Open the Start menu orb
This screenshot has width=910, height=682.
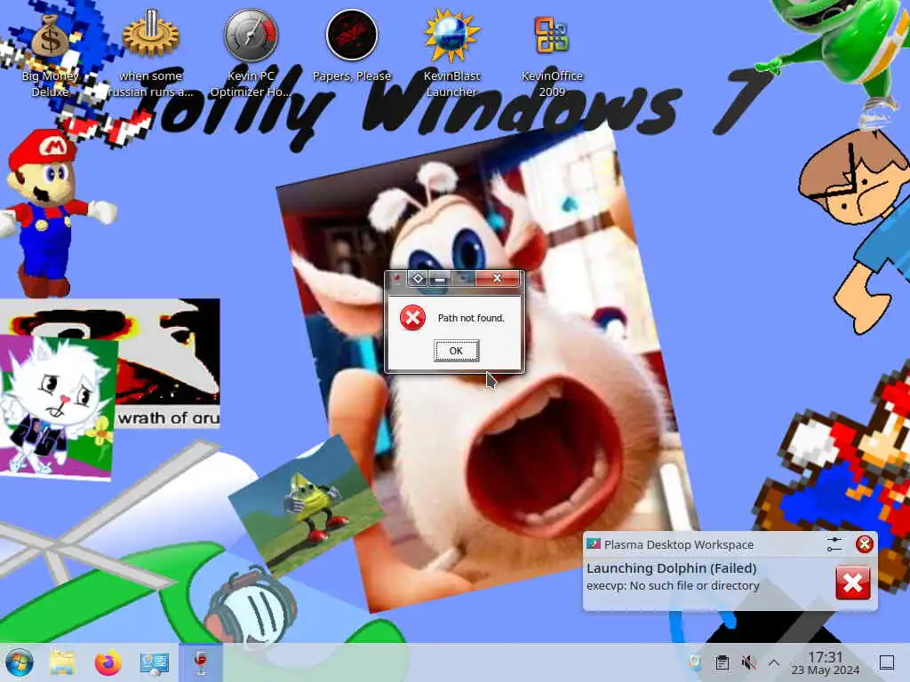click(20, 662)
